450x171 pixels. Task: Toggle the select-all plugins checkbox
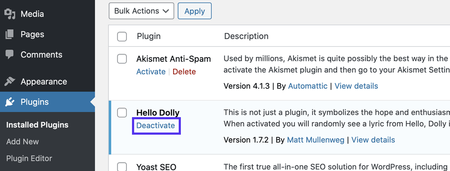(x=122, y=36)
